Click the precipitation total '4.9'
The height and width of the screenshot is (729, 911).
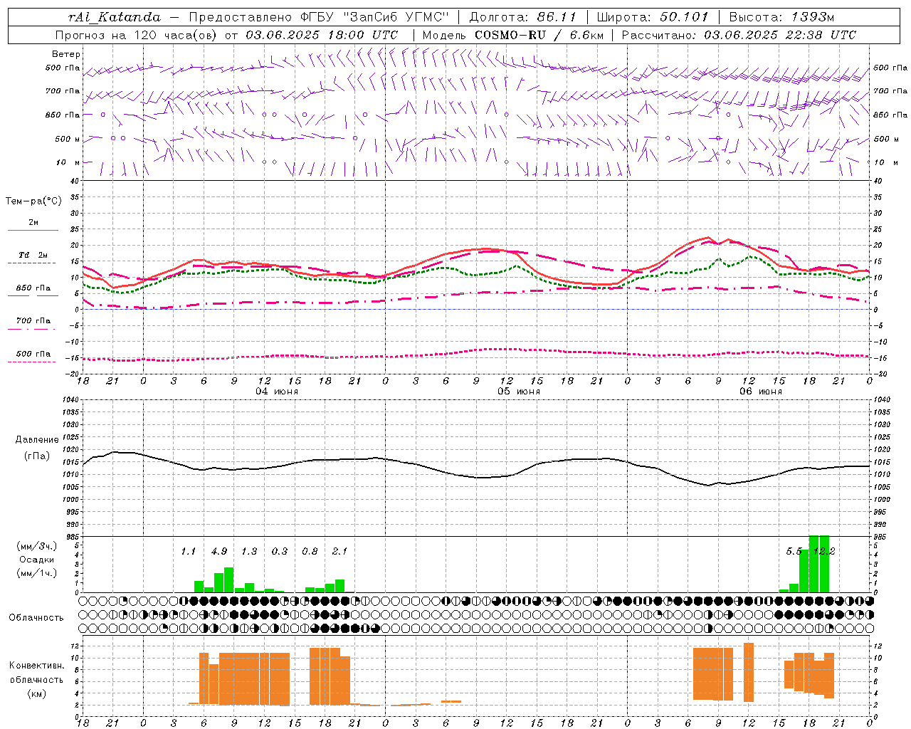point(219,552)
